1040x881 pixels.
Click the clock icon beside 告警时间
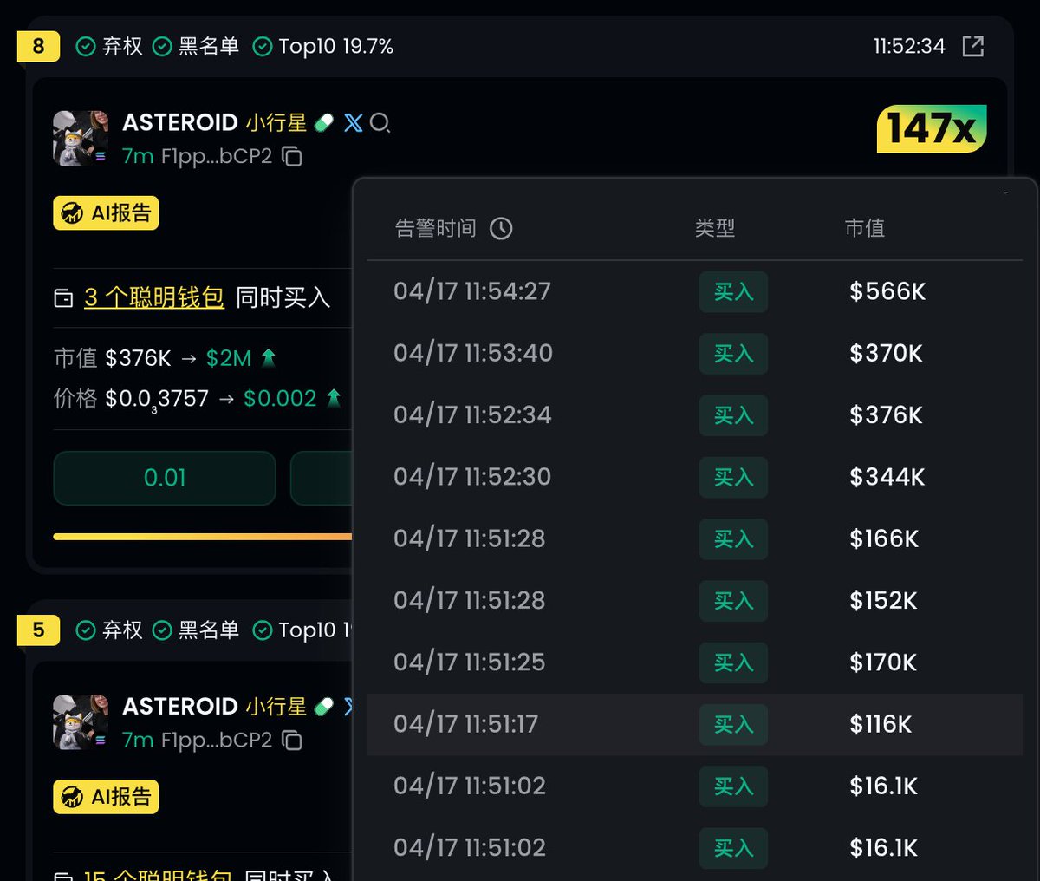pos(501,228)
